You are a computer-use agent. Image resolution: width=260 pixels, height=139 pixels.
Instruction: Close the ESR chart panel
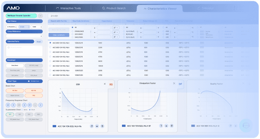tap(105, 84)
